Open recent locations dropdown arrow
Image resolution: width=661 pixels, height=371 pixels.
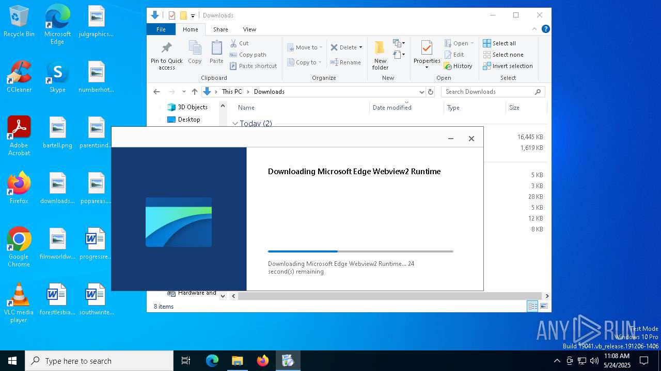[x=184, y=92]
